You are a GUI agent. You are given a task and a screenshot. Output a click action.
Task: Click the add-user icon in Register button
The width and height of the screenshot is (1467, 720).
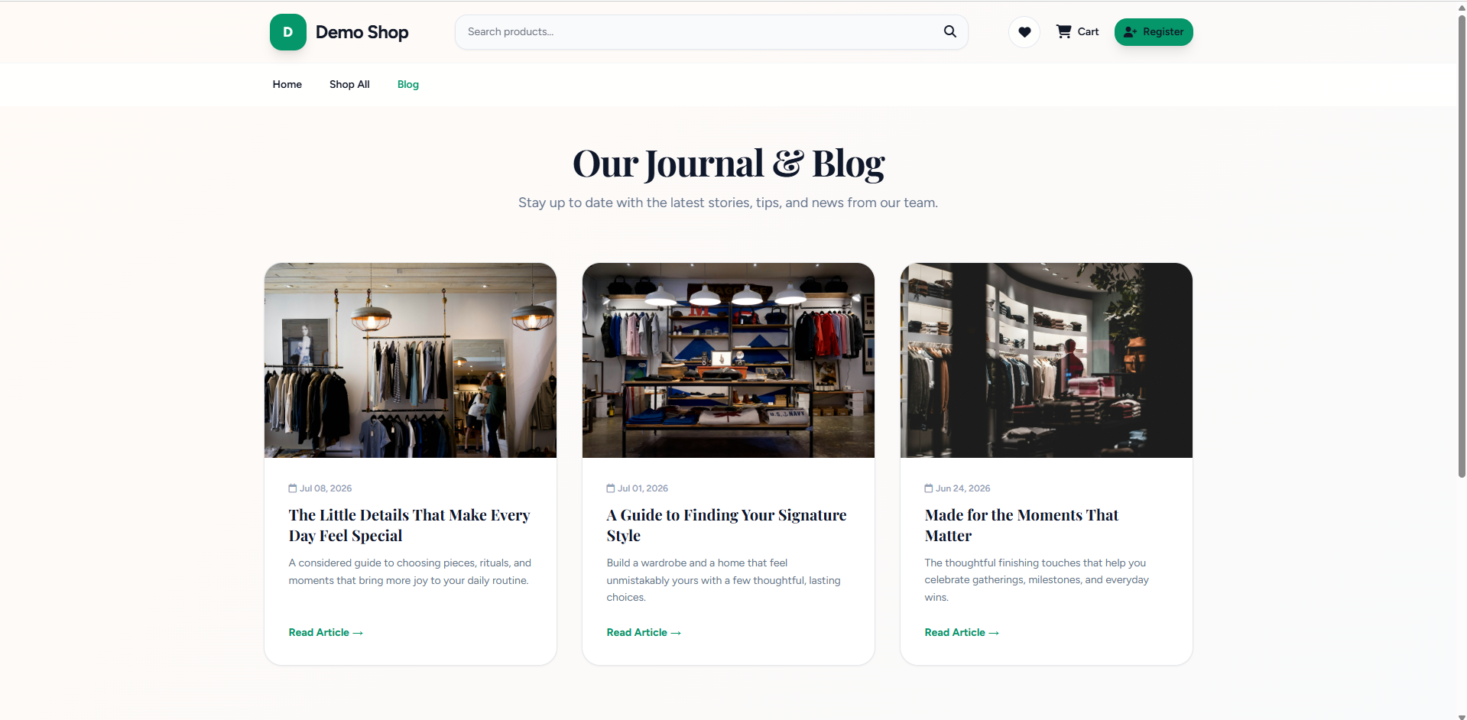(1131, 32)
